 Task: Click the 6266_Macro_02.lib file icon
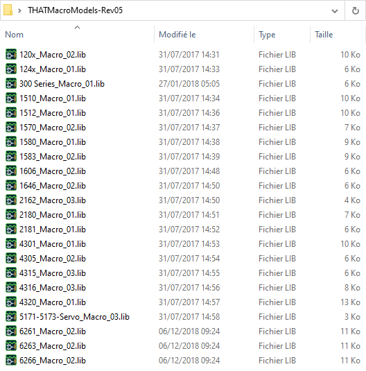11,361
